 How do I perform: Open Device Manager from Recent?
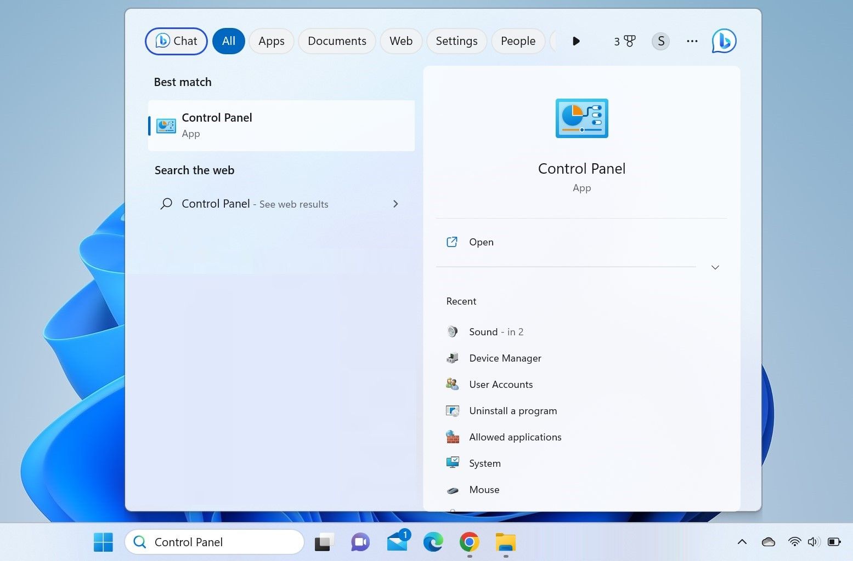click(505, 358)
